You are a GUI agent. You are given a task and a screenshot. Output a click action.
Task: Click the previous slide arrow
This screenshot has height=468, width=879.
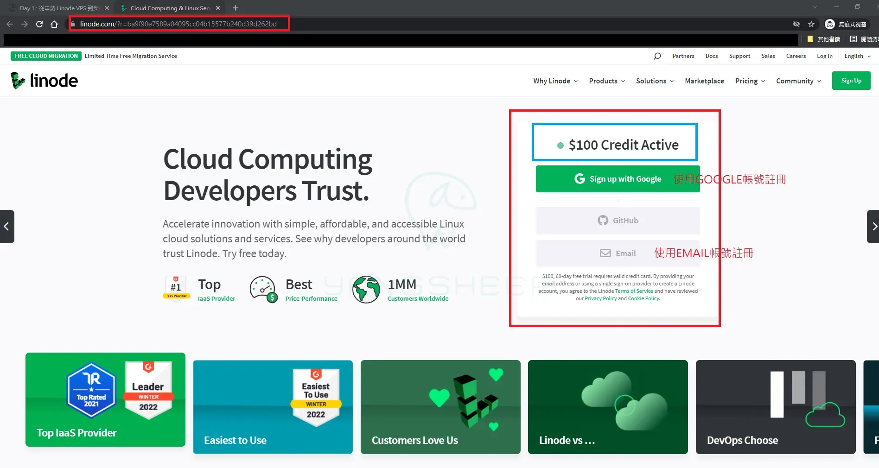point(7,227)
